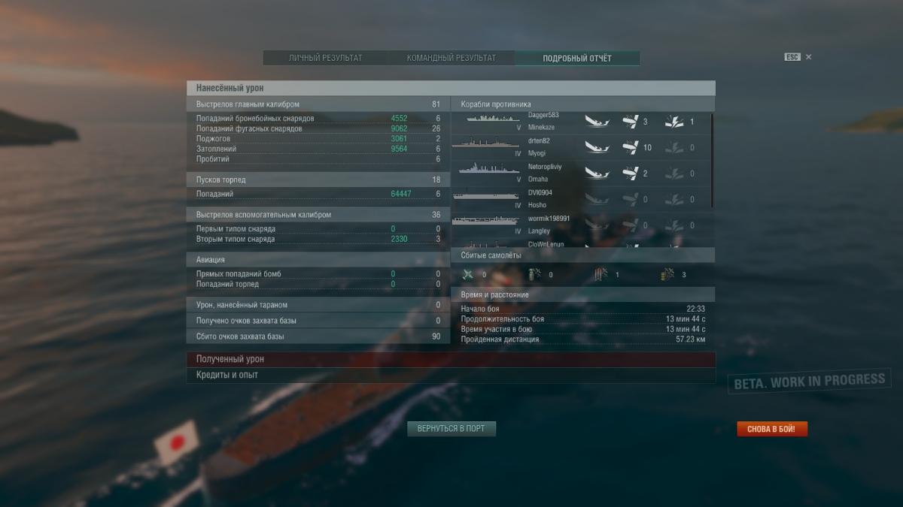Click the Снова в бой! button
Viewport: 903px width, 507px height.
772,430
